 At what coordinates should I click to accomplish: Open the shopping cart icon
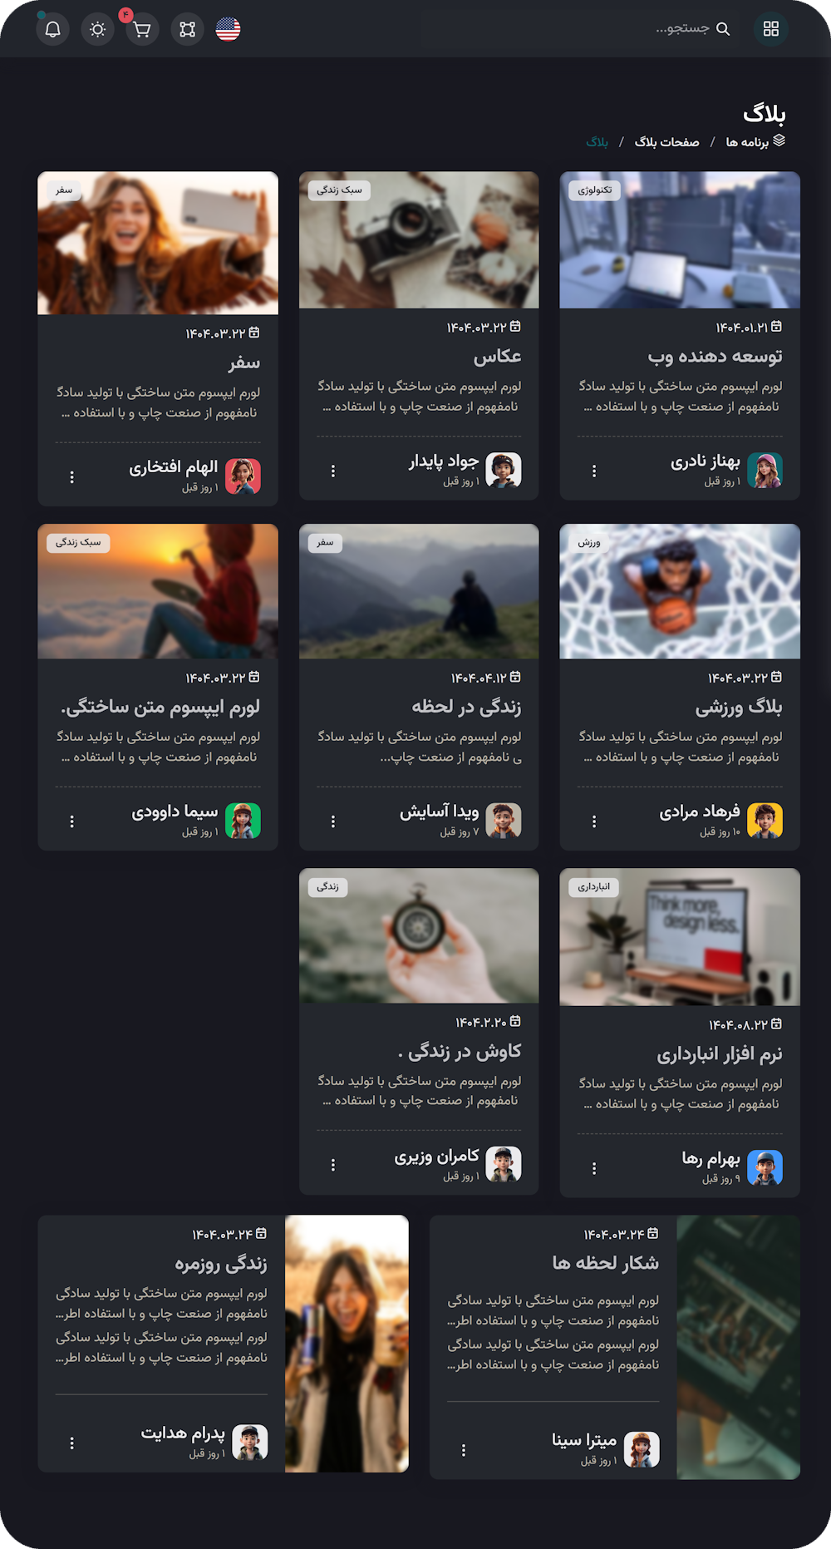pyautogui.click(x=142, y=29)
